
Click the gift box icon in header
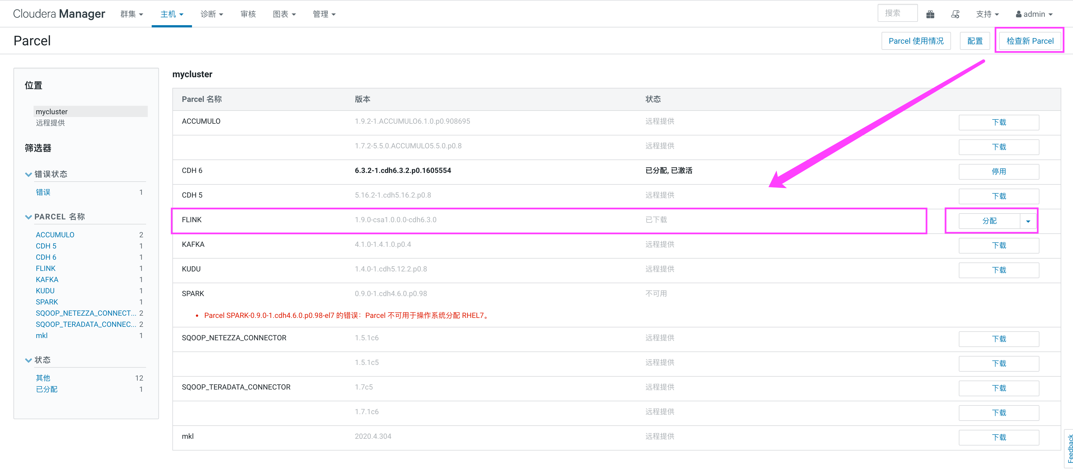pos(930,14)
